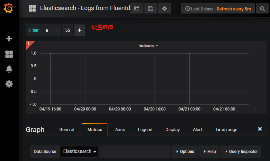Open the Indexes panel title menu
This screenshot has height=161, width=270.
pyautogui.click(x=148, y=46)
